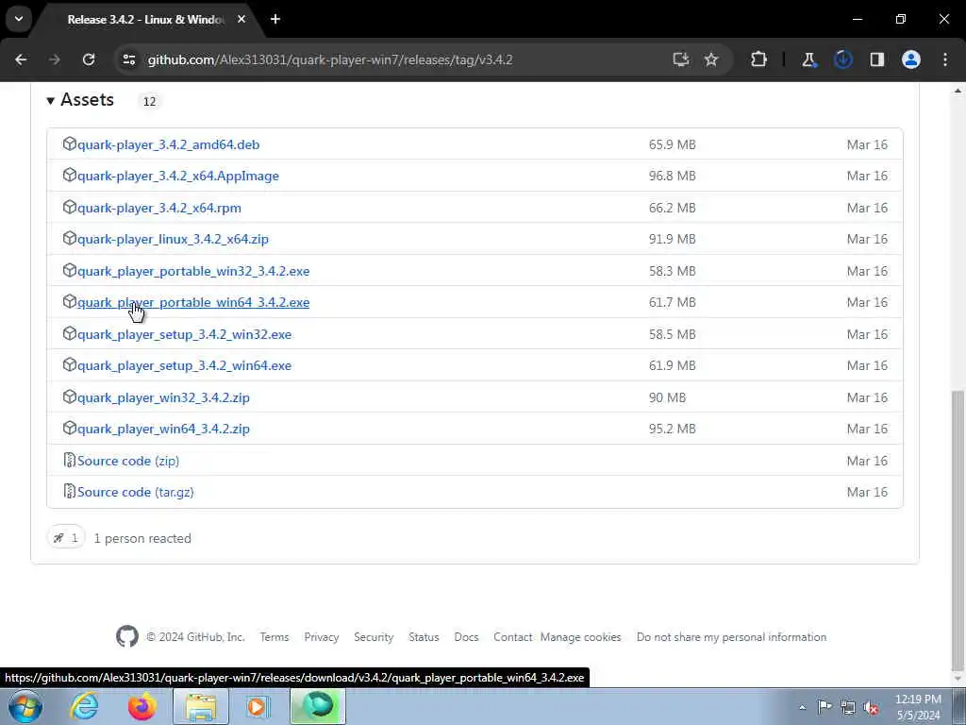Open the Privacy footer link

[x=322, y=637]
